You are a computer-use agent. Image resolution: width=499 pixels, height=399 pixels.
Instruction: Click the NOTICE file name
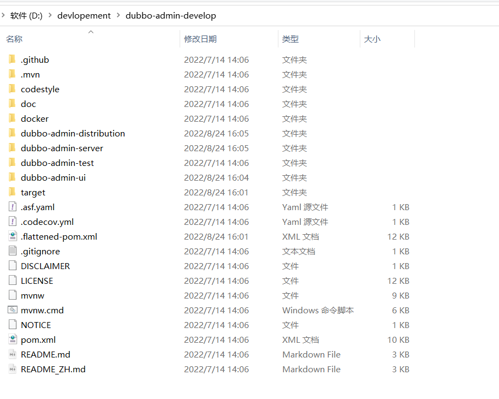(x=36, y=325)
